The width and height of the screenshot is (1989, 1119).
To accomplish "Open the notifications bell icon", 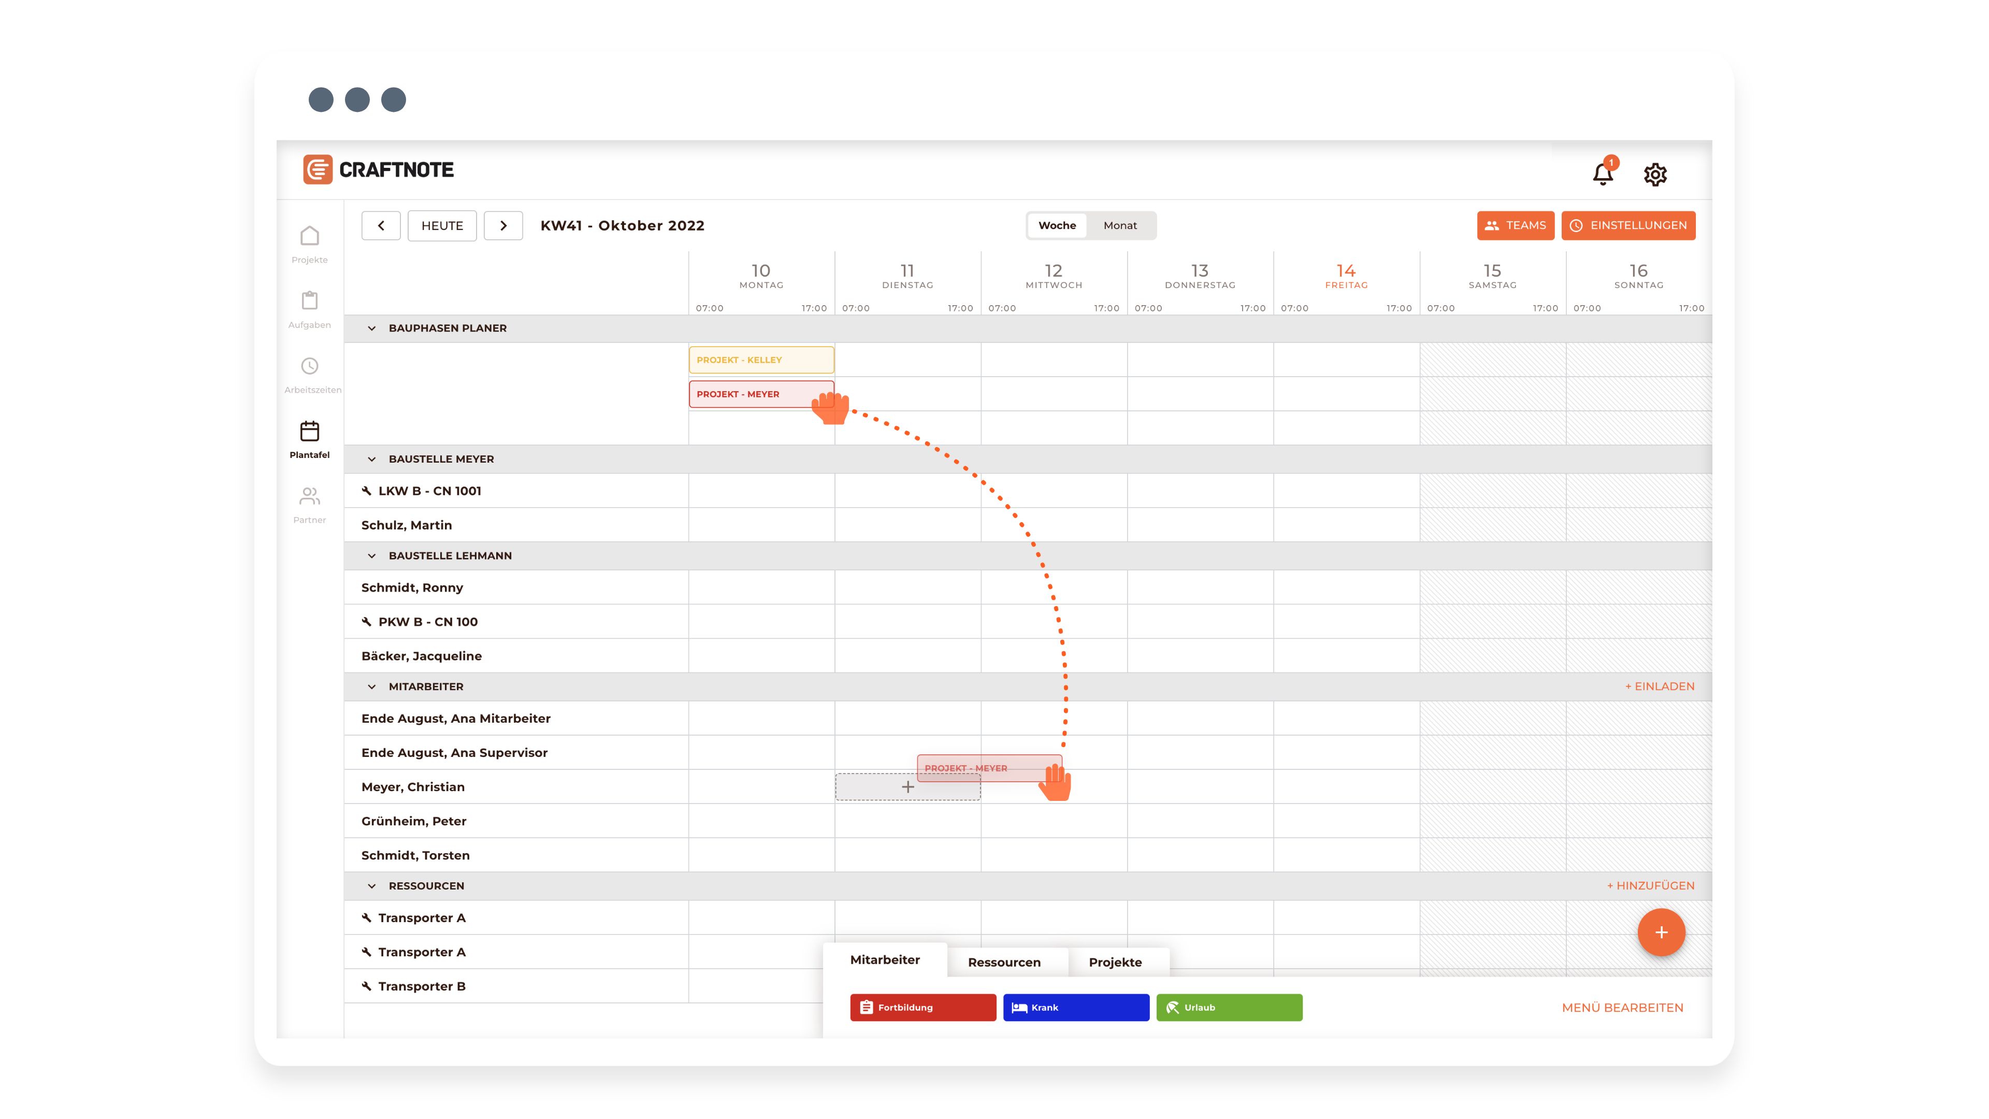I will click(x=1602, y=175).
